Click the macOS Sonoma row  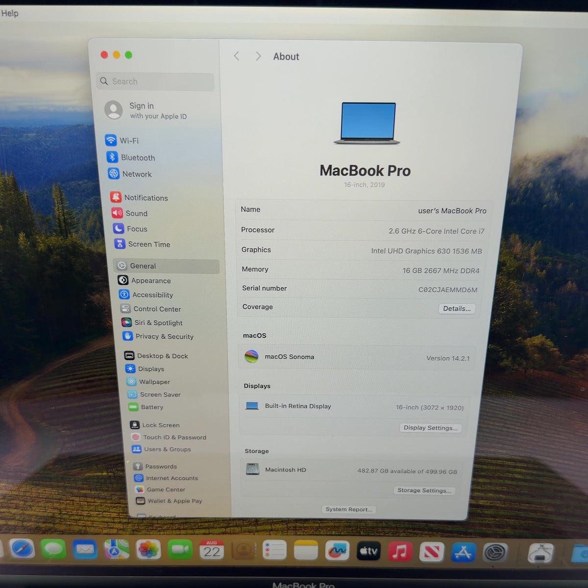pos(357,357)
